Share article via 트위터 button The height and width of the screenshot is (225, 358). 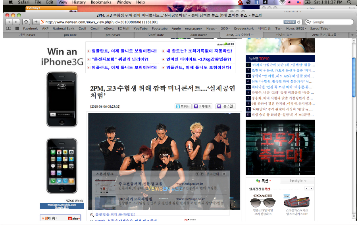pos(183,106)
